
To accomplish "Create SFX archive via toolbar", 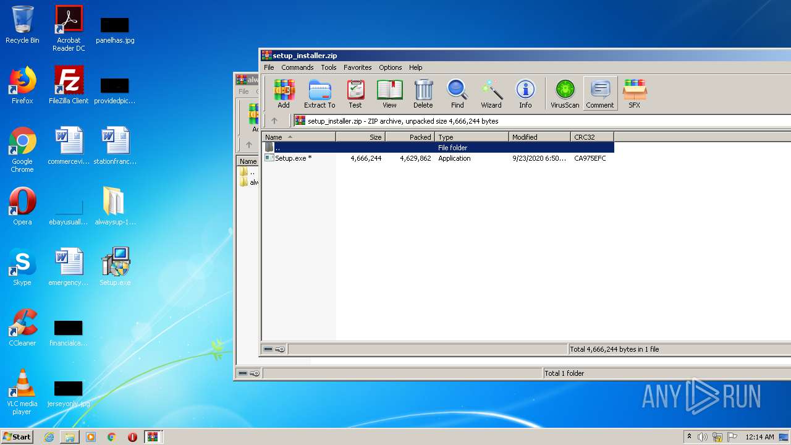I will click(x=634, y=94).
